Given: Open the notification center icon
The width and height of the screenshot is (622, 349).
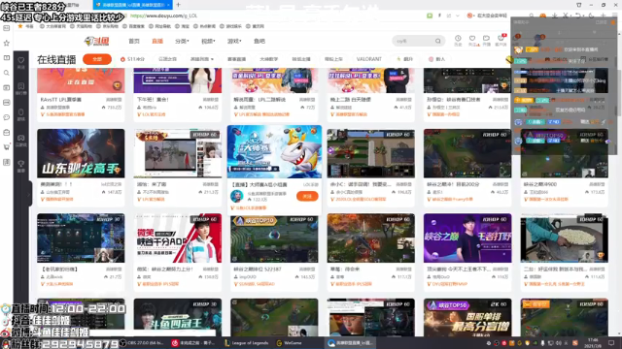Looking at the screenshot, I should pos(611,343).
